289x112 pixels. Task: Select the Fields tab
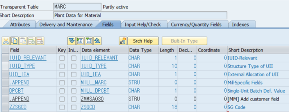pos(108,25)
